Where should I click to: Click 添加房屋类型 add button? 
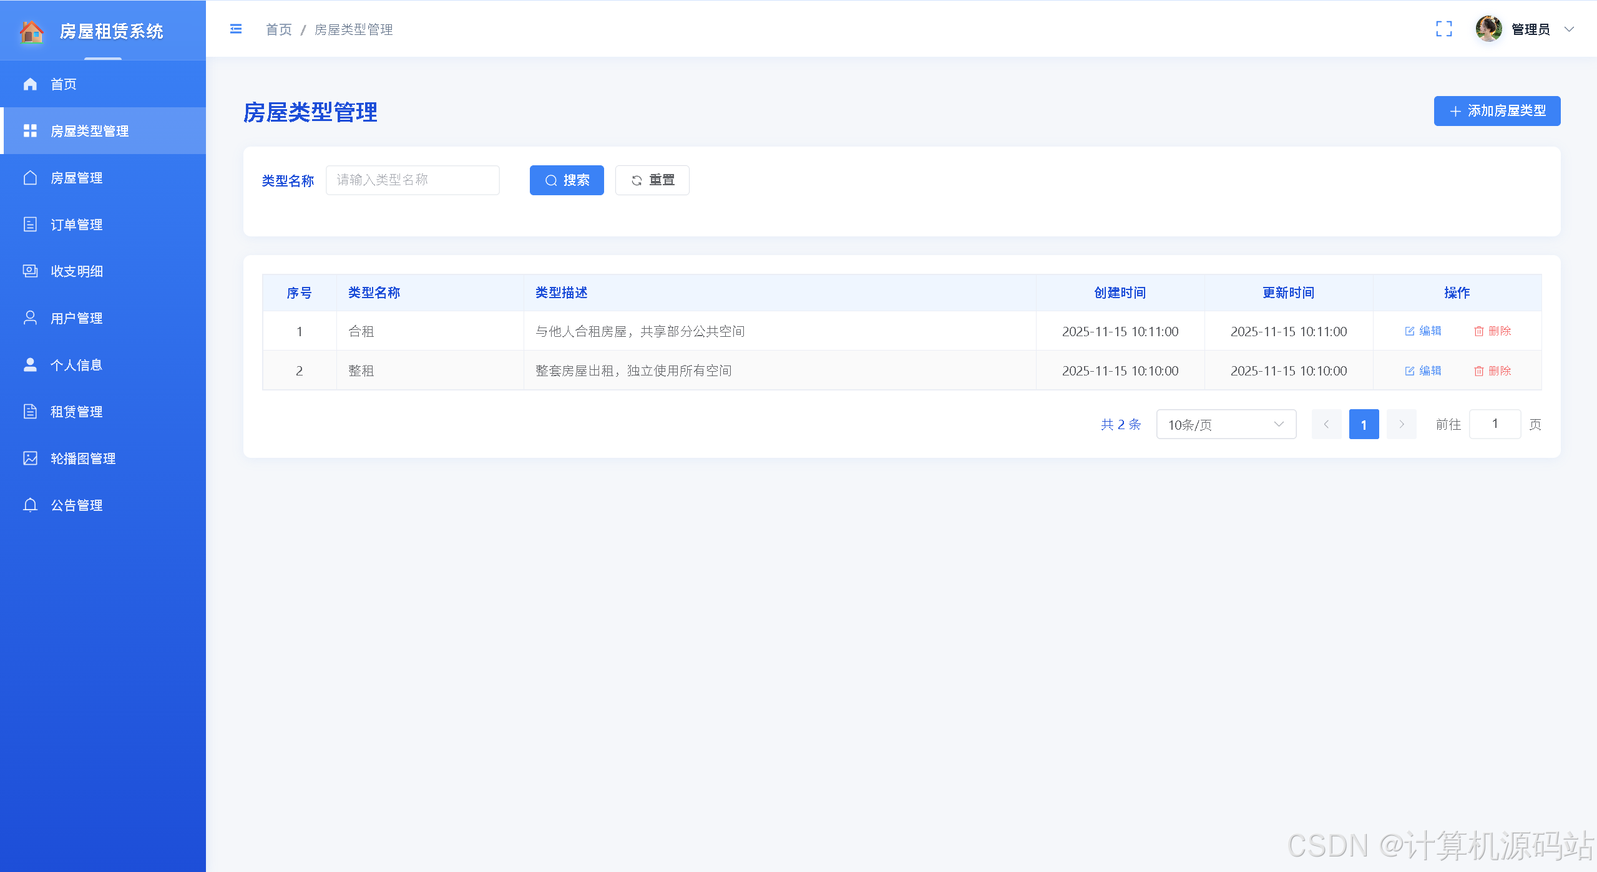1497,111
